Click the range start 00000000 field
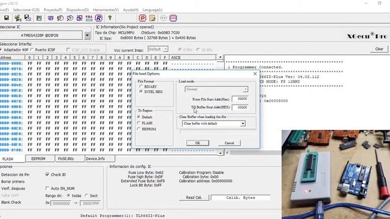This screenshot has width=390, height=219. (61, 203)
